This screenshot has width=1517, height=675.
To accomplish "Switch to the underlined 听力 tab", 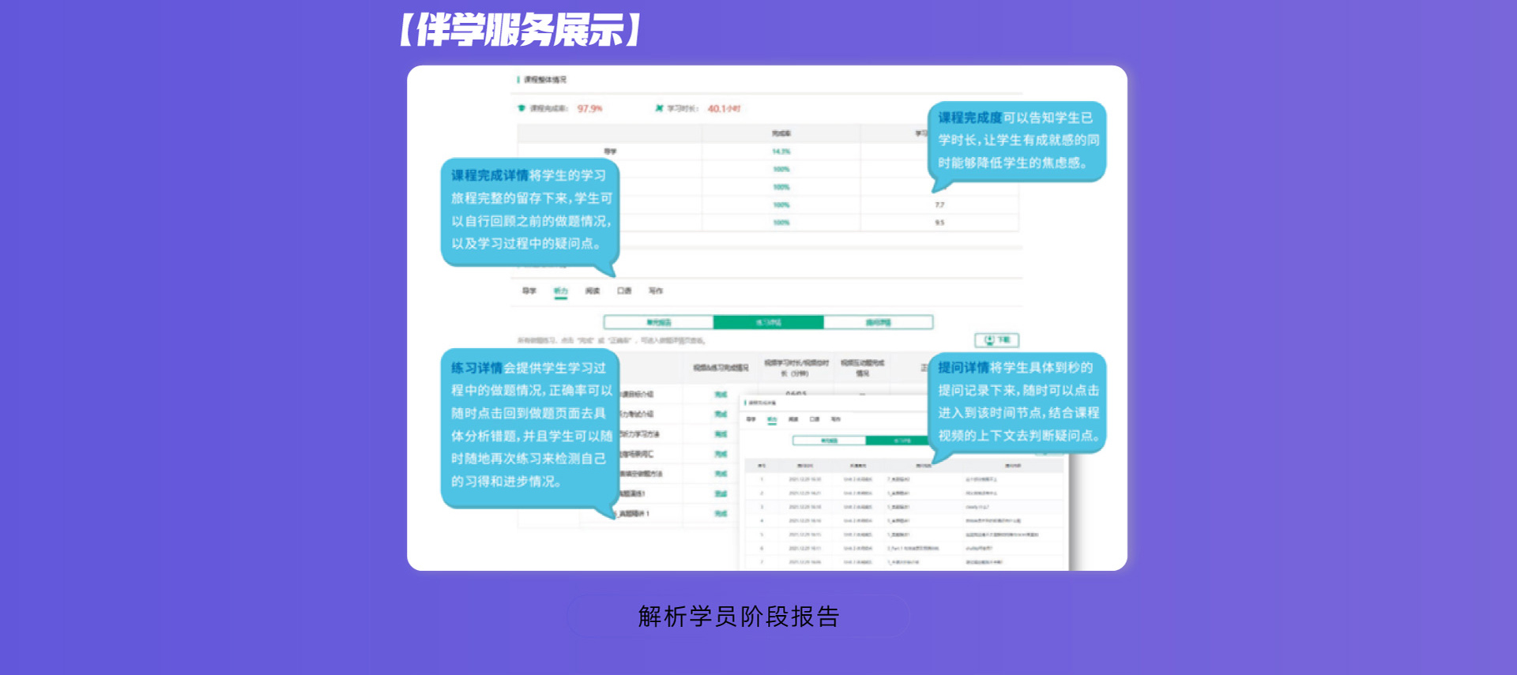I will (x=560, y=291).
